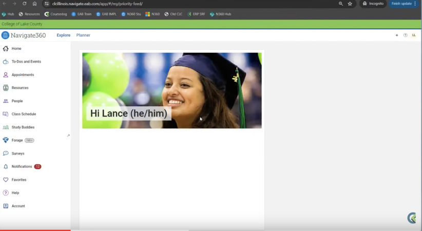Viewport: 422px width, 231px height.
Task: Open Study Buddies from the sidebar
Action: coord(23,127)
